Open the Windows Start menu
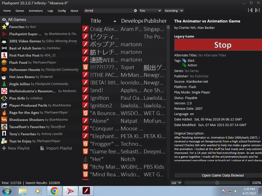 pyautogui.click(x=7, y=191)
